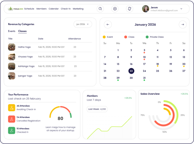Click the 46 Attendees label
194x144 pixels.
click(23, 106)
